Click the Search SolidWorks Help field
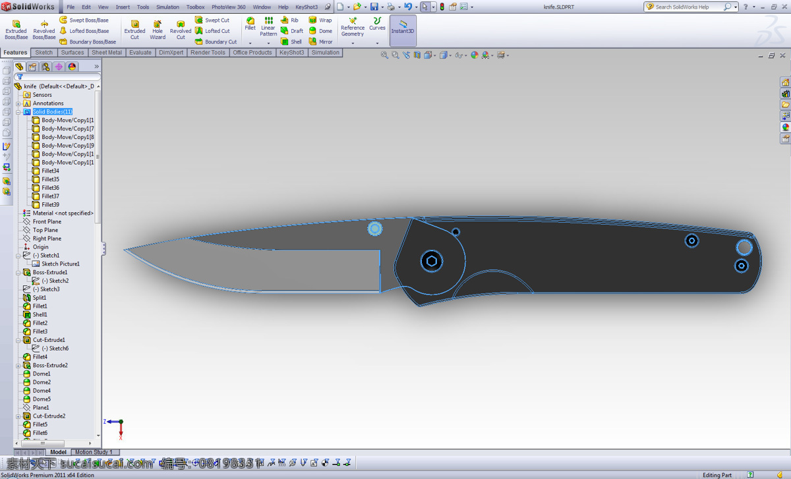This screenshot has width=791, height=479. (x=689, y=7)
